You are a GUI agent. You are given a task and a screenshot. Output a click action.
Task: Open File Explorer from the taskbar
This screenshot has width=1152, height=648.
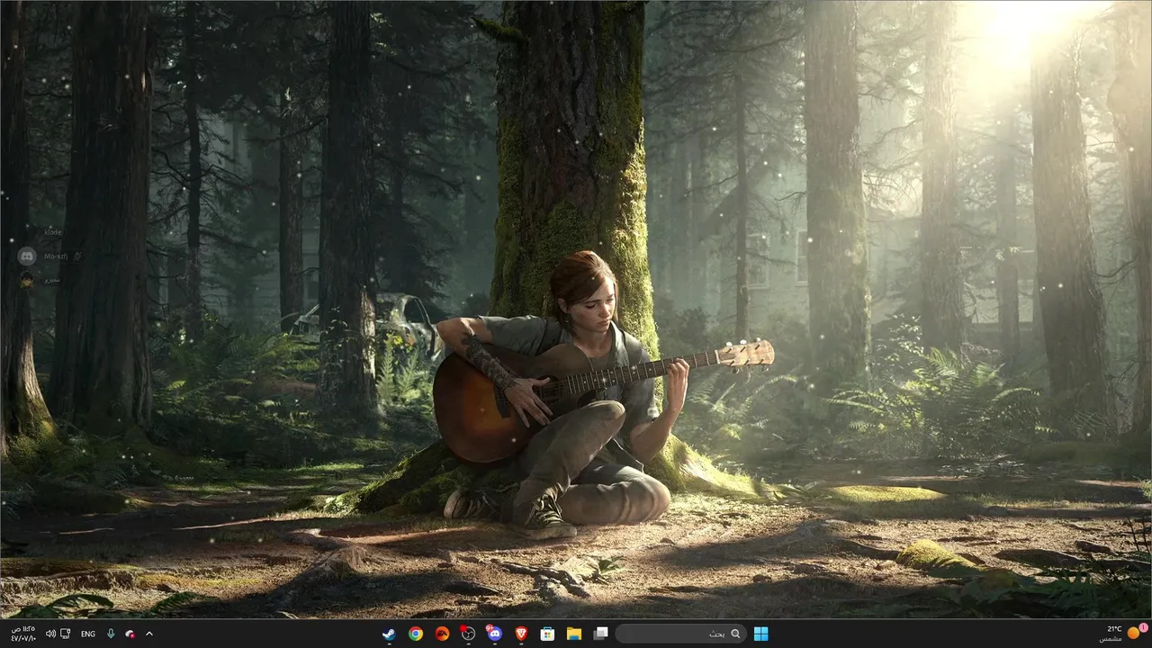pyautogui.click(x=573, y=634)
